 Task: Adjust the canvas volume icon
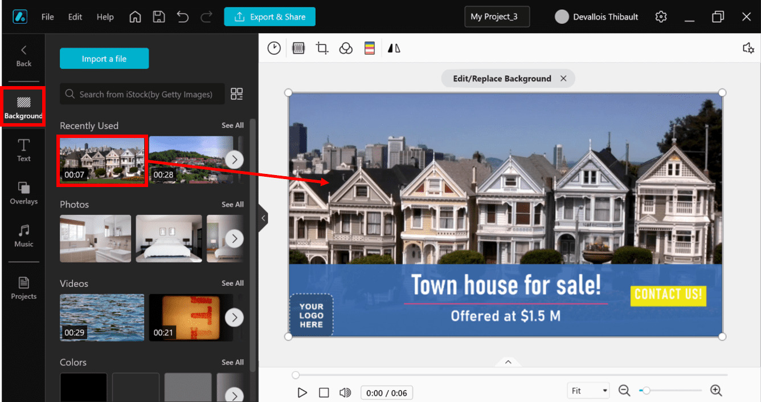click(748, 48)
